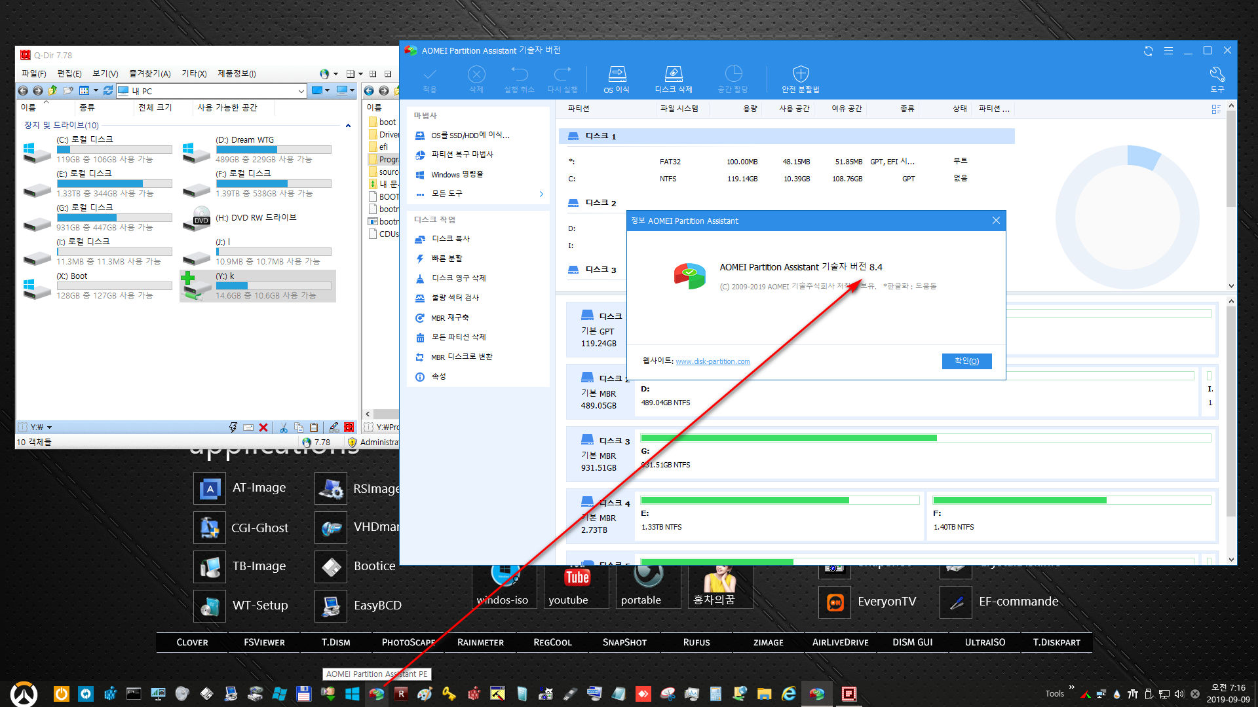Viewport: 1258px width, 707px height.
Task: Open Q-Dir 보기(V) menu
Action: tap(105, 74)
